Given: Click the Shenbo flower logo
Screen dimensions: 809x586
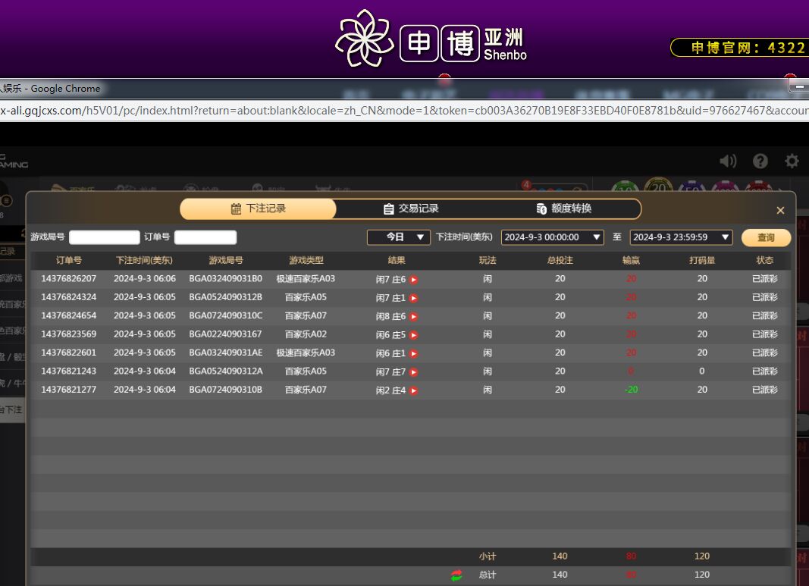Looking at the screenshot, I should 365,38.
